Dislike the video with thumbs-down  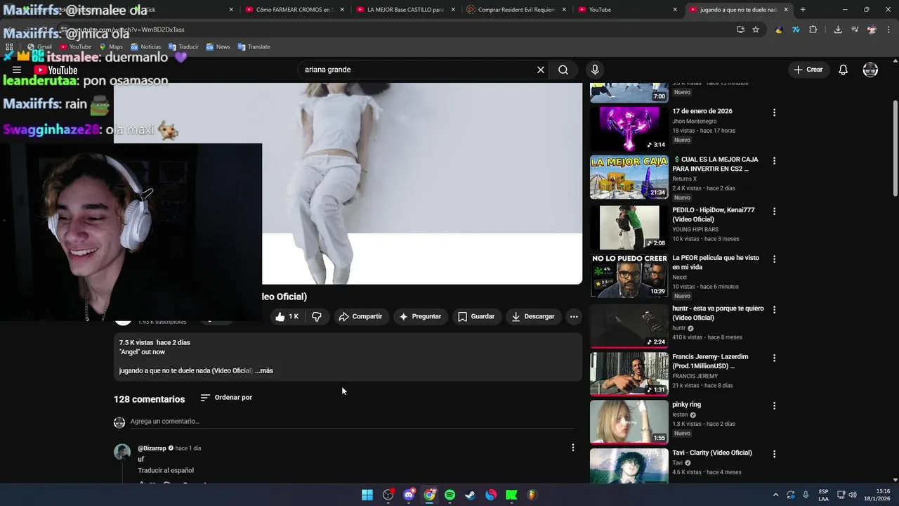tap(317, 316)
